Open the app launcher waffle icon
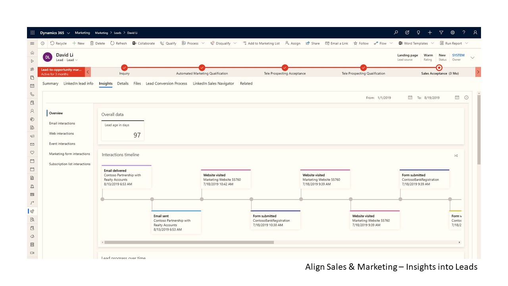Viewport: 508px width, 286px height. tap(33, 33)
